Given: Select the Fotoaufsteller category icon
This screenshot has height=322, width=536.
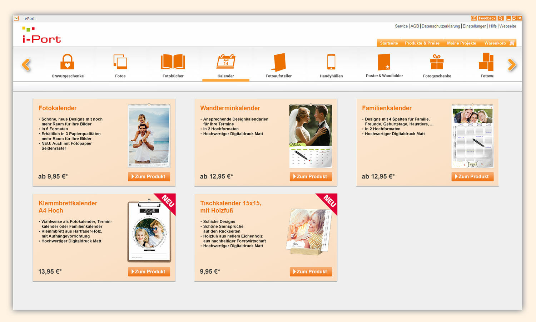Looking at the screenshot, I should [x=279, y=62].
